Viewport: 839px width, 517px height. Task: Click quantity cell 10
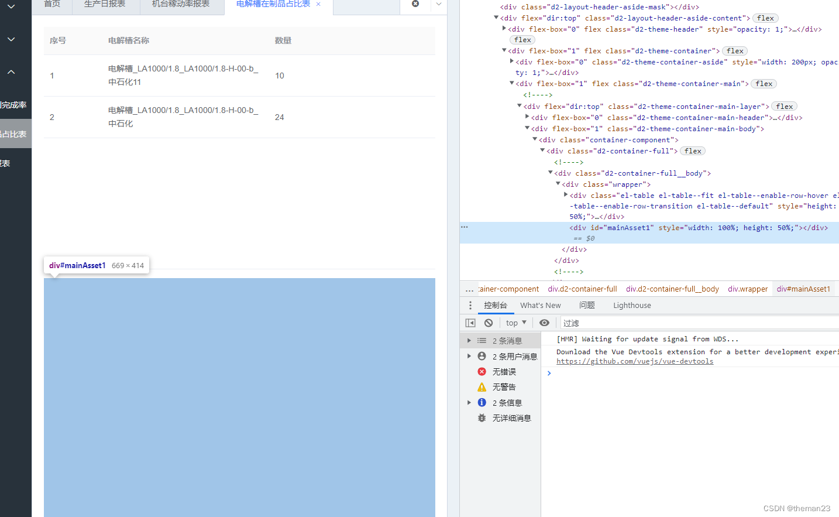point(280,76)
